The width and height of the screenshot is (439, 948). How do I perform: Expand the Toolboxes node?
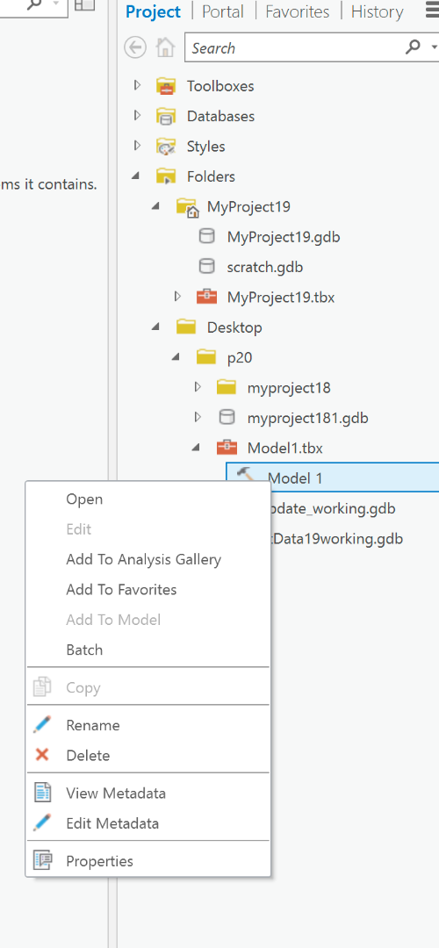point(137,85)
